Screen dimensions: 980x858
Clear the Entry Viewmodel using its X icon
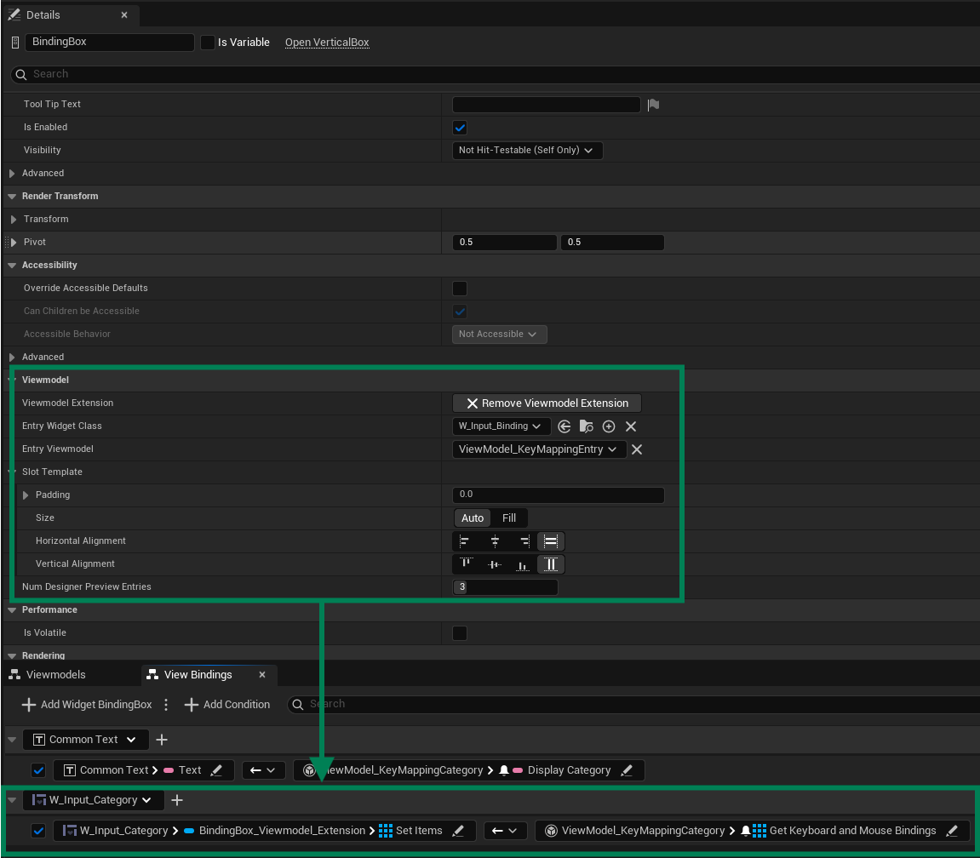(x=636, y=449)
